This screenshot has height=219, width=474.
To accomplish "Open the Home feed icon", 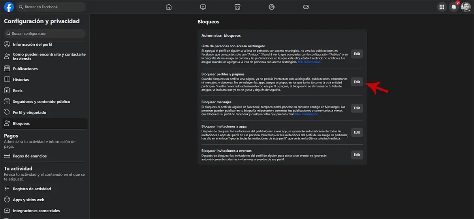I will tap(169, 7).
